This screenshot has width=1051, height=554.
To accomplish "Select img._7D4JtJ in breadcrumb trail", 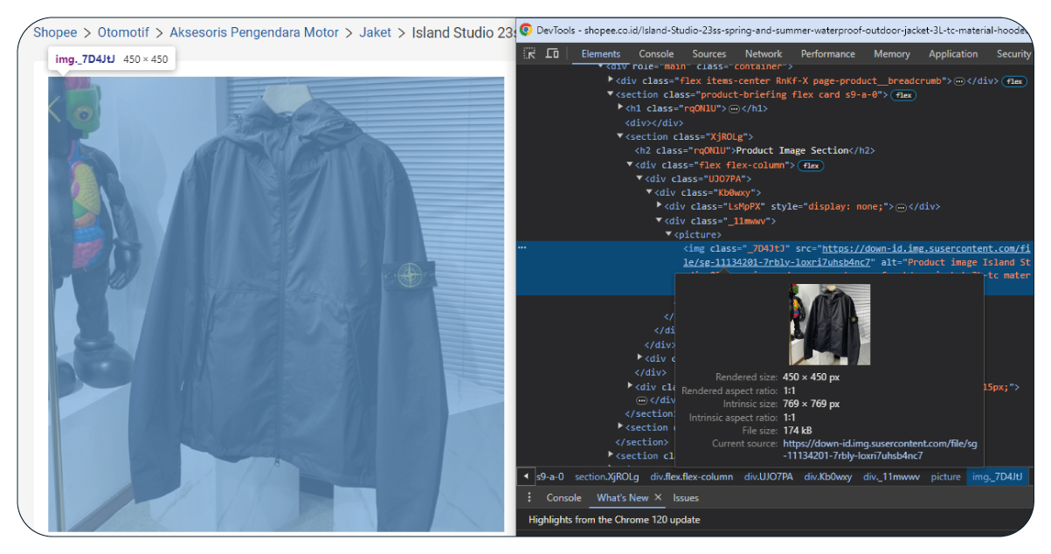I will [996, 476].
